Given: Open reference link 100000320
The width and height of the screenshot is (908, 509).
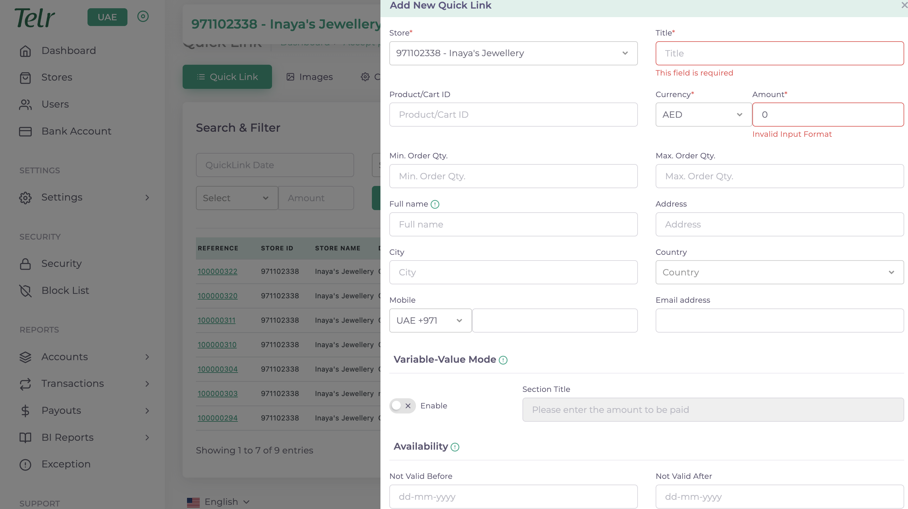Looking at the screenshot, I should pyautogui.click(x=217, y=296).
